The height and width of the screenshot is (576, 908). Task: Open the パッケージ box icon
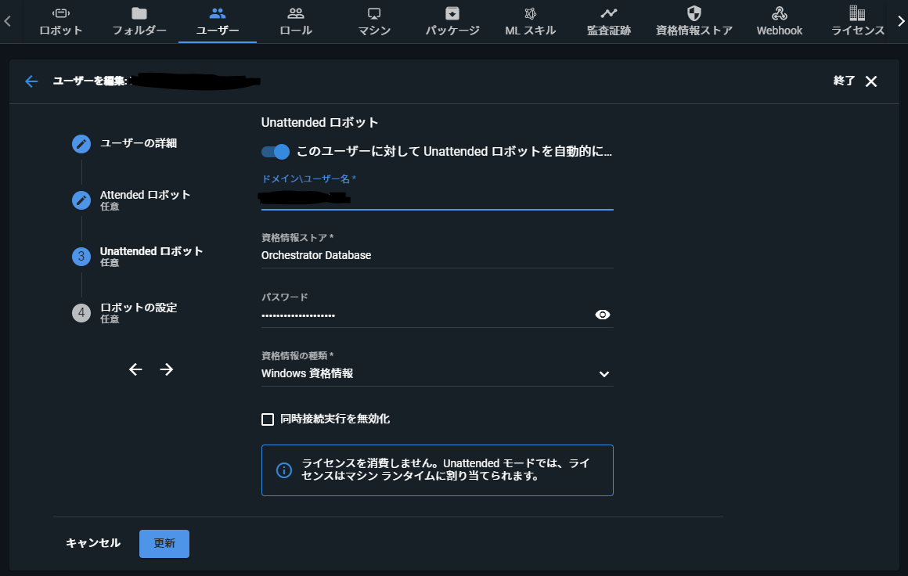pos(452,13)
